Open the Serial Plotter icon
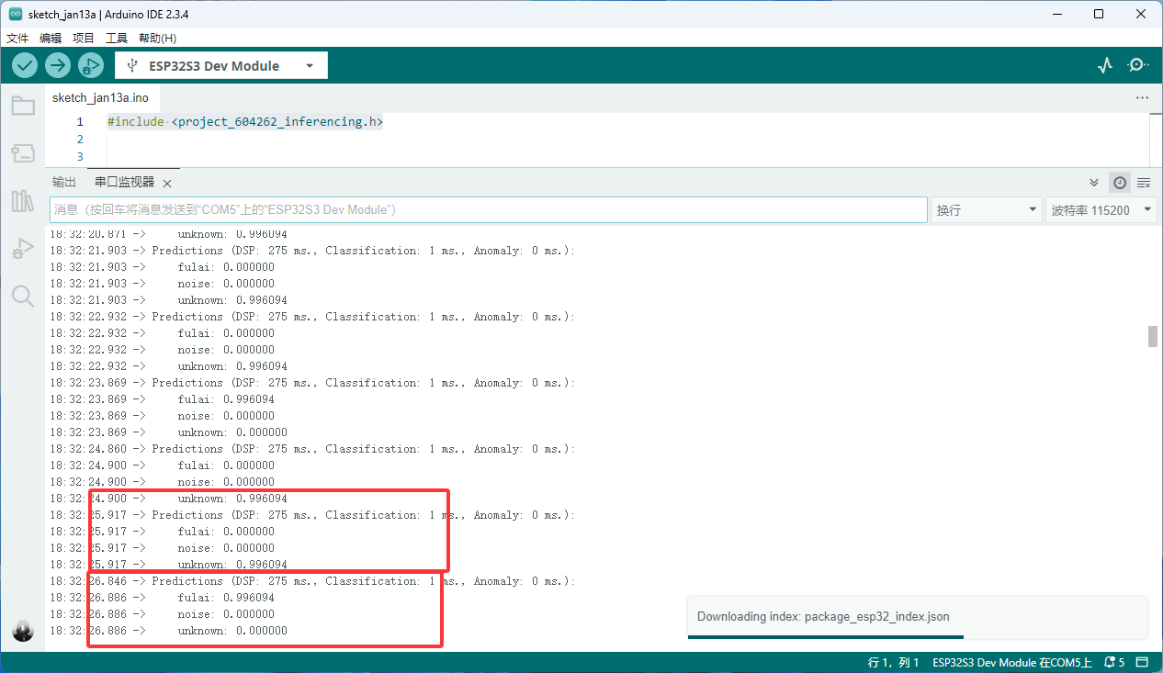Screen dimensions: 1163x673 pos(1105,65)
